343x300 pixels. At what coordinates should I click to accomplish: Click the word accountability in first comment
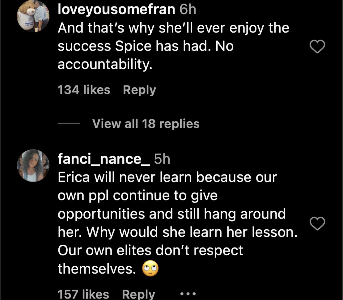pyautogui.click(x=105, y=65)
